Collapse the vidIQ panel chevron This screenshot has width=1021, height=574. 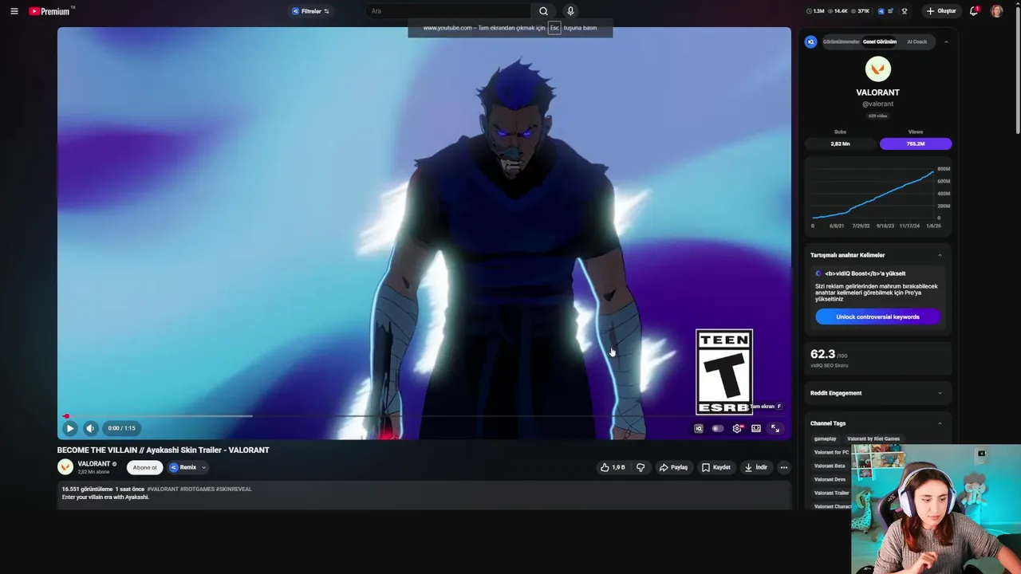pyautogui.click(x=946, y=41)
